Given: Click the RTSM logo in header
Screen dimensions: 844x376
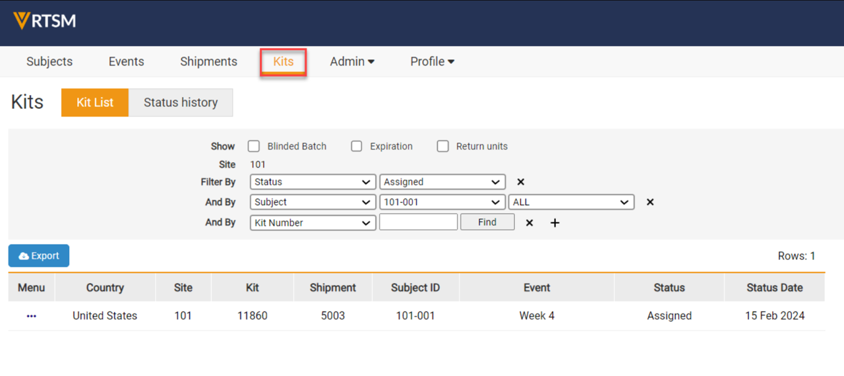Looking at the screenshot, I should coord(45,21).
